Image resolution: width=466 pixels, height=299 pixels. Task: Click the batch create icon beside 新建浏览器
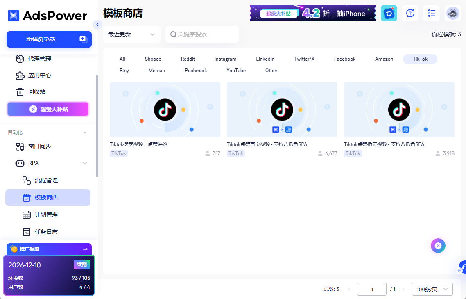point(83,39)
